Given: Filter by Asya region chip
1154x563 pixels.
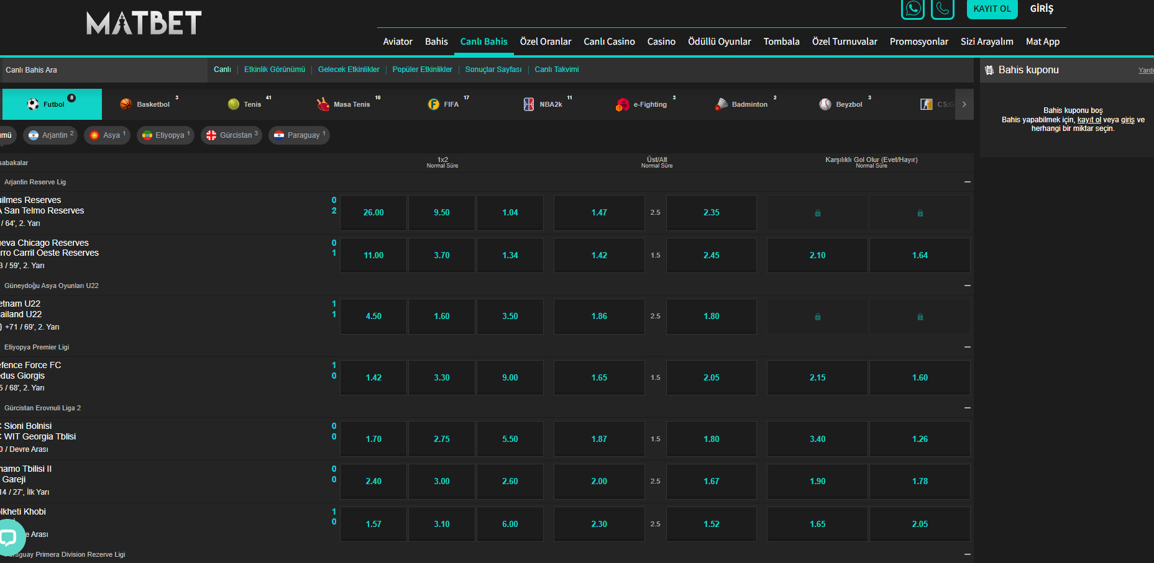Looking at the screenshot, I should [x=108, y=135].
